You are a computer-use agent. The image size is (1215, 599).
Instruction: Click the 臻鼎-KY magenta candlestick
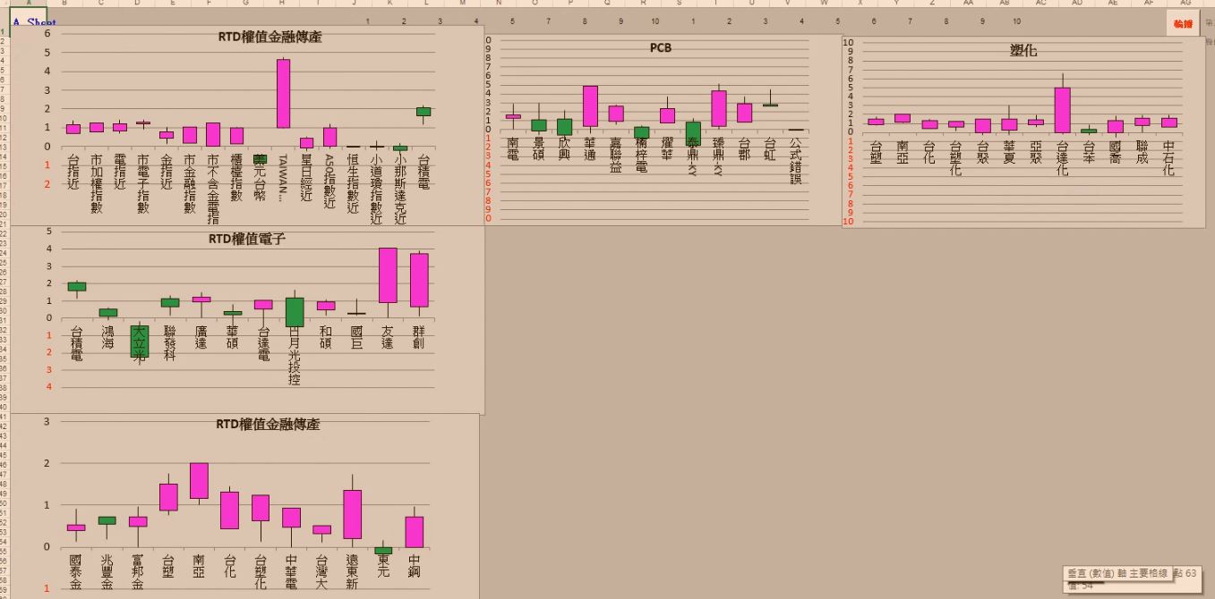pyautogui.click(x=719, y=108)
